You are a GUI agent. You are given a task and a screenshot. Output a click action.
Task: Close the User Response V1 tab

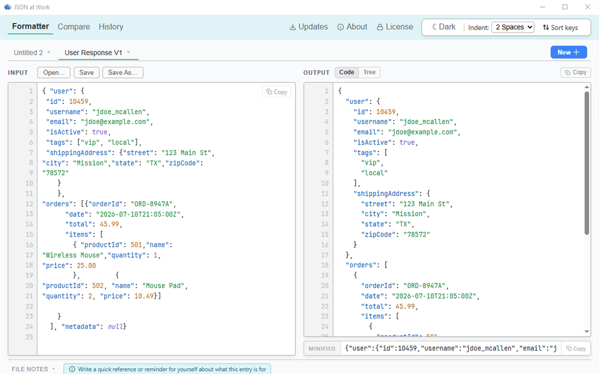(x=128, y=52)
